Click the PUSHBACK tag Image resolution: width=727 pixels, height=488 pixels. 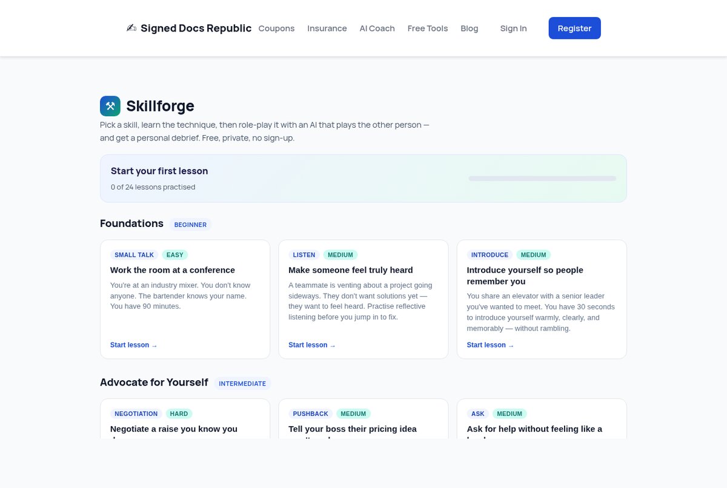tap(310, 414)
